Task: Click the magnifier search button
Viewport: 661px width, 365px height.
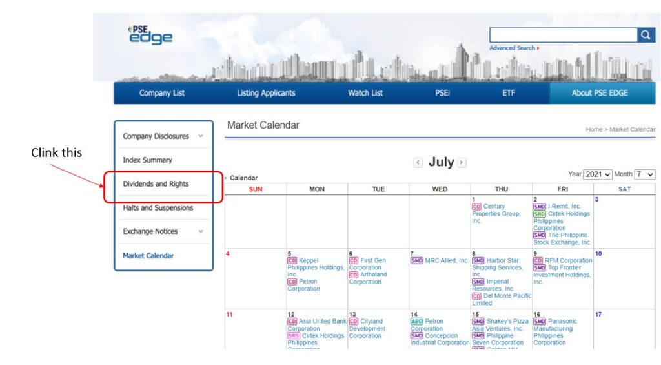Action: (x=646, y=35)
